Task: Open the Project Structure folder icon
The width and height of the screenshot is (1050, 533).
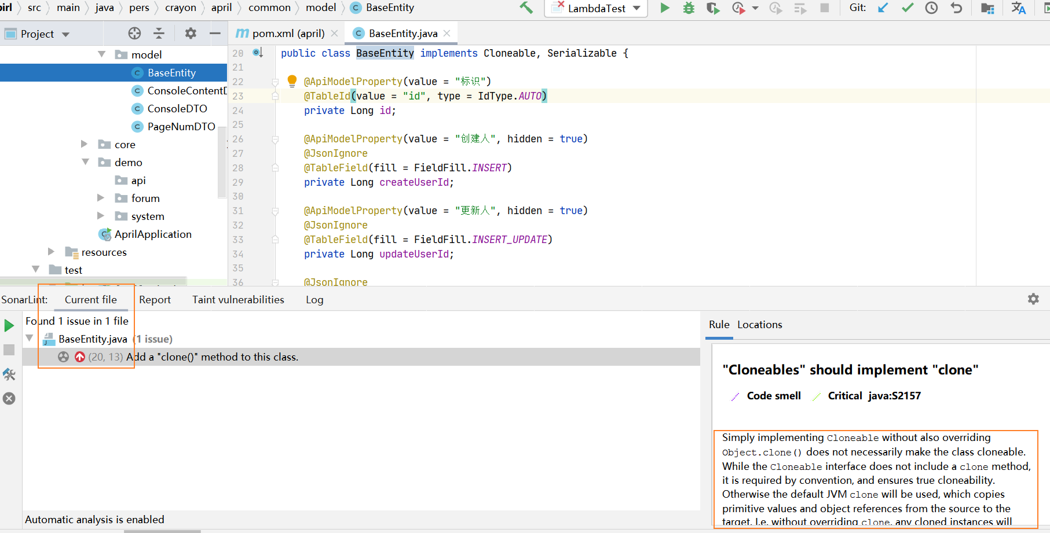Action: click(x=987, y=8)
